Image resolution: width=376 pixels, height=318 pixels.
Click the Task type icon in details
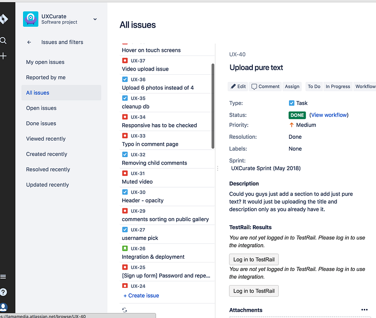(291, 103)
